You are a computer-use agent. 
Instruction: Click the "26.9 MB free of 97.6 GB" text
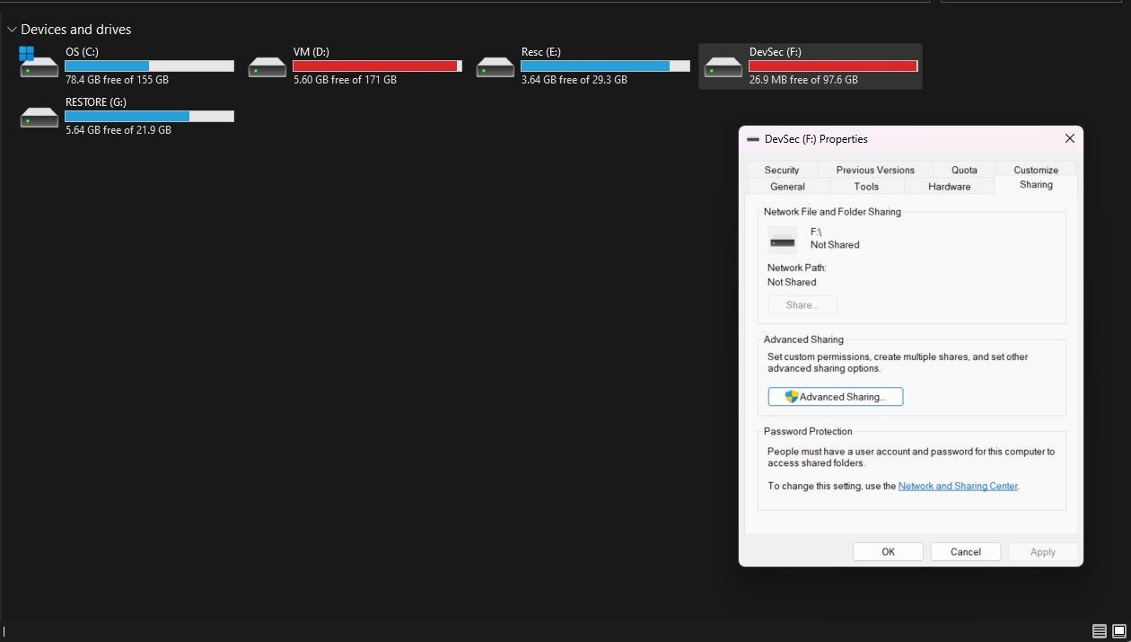(x=803, y=80)
